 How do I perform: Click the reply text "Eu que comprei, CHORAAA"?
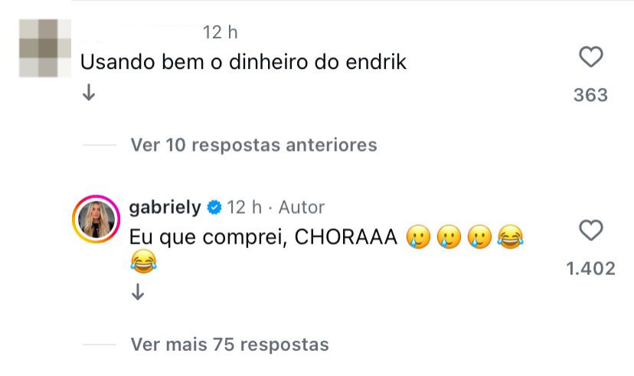tap(263, 238)
